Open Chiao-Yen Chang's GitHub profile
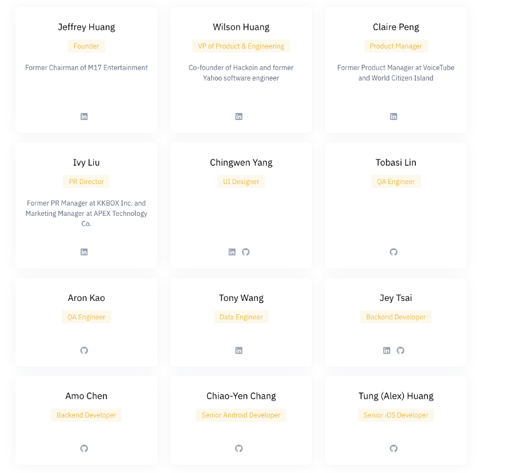Image resolution: width=507 pixels, height=473 pixels. pos(239,448)
